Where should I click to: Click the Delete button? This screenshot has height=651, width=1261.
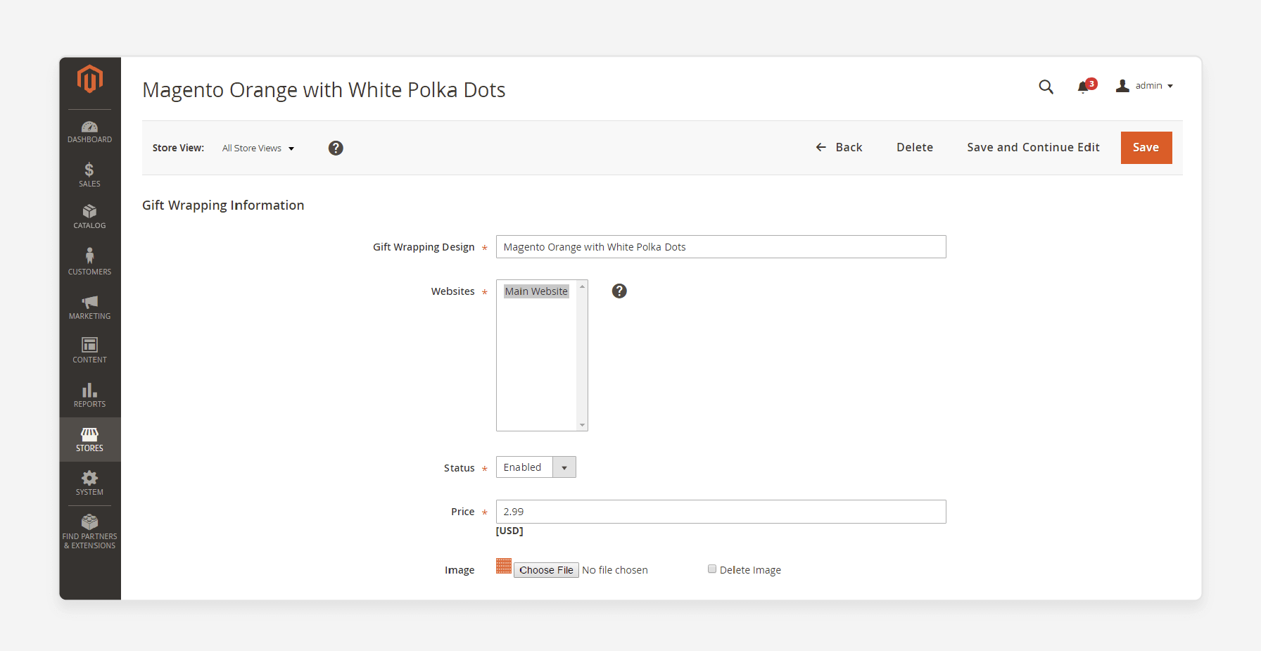pos(915,147)
